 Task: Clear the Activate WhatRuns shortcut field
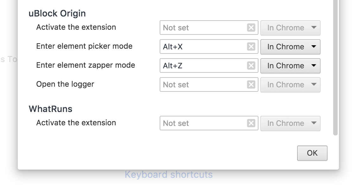[251, 123]
